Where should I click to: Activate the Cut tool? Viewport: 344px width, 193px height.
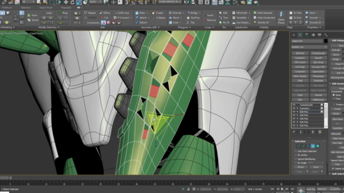(104, 18)
